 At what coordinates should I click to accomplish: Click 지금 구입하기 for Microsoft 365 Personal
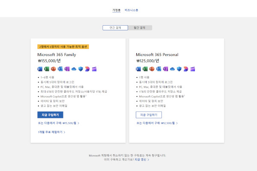[x=149, y=115]
